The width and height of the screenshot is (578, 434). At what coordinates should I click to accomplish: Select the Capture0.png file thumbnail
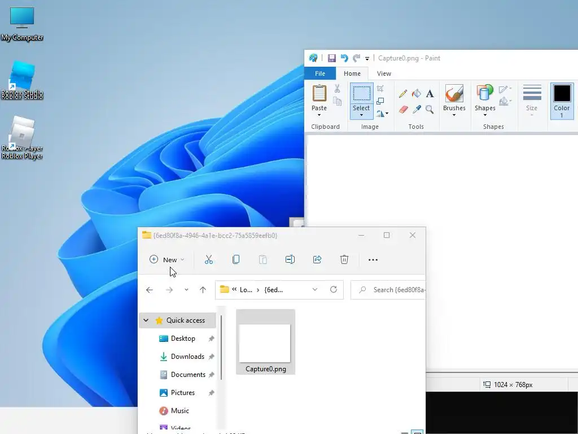[265, 342]
